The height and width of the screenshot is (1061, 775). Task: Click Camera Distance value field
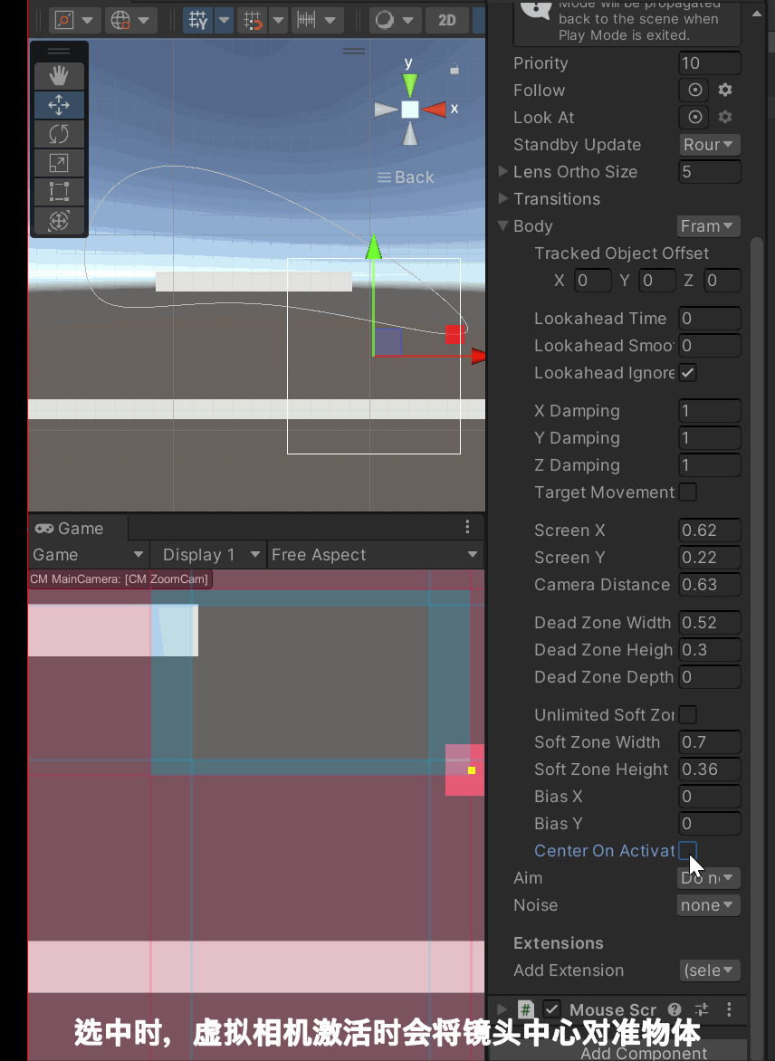tap(709, 585)
